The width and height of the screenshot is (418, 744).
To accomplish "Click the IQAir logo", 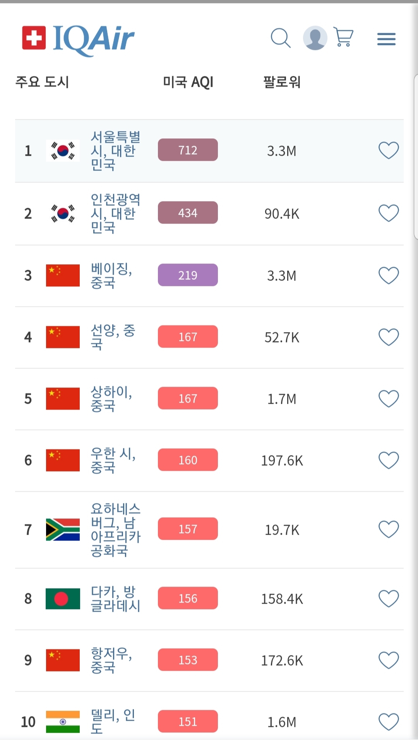I will [x=78, y=39].
